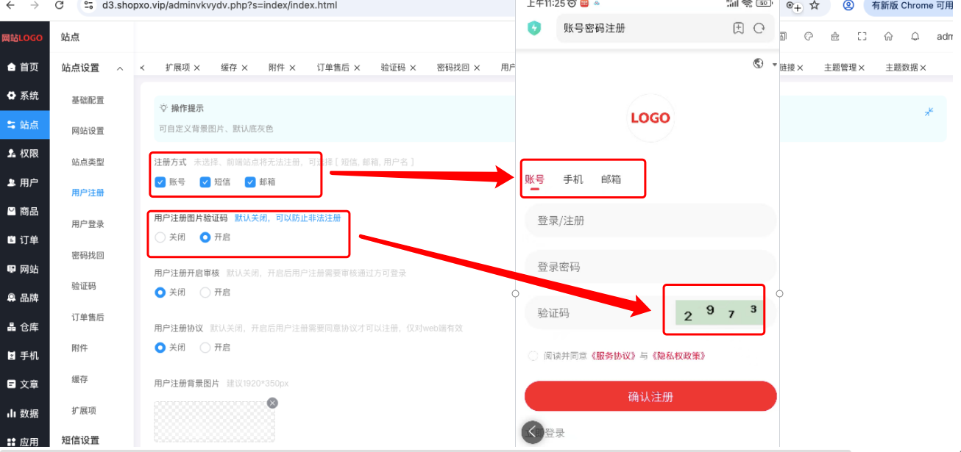Refresh the captcha image 2973
Image resolution: width=961 pixels, height=452 pixels.
[718, 312]
